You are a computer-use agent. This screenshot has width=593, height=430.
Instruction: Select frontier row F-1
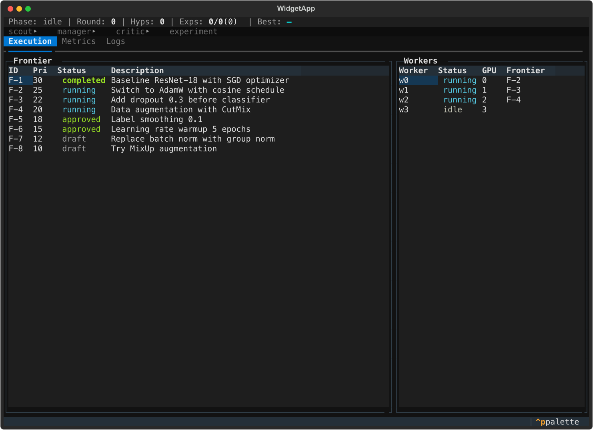198,80
